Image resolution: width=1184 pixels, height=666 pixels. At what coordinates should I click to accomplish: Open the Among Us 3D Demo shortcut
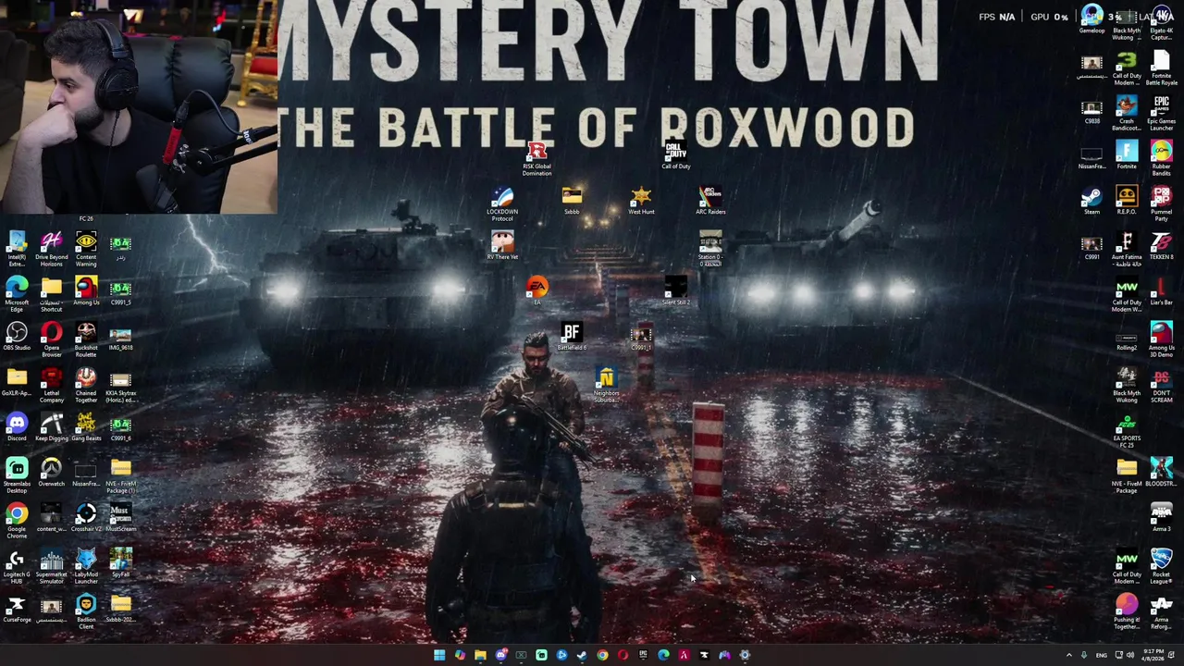coord(1161,340)
